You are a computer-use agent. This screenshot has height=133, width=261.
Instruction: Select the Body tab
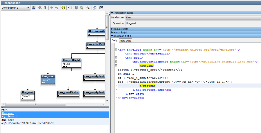[x=114, y=40]
